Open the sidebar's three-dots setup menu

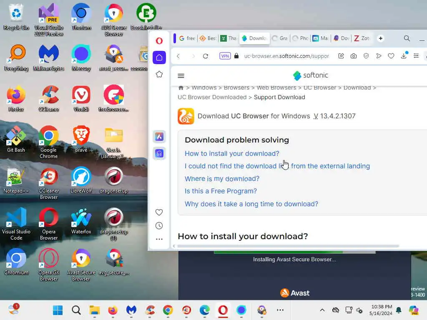pos(159,239)
